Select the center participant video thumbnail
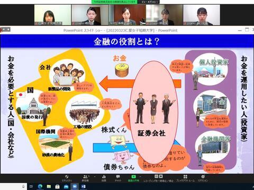 [127, 15]
